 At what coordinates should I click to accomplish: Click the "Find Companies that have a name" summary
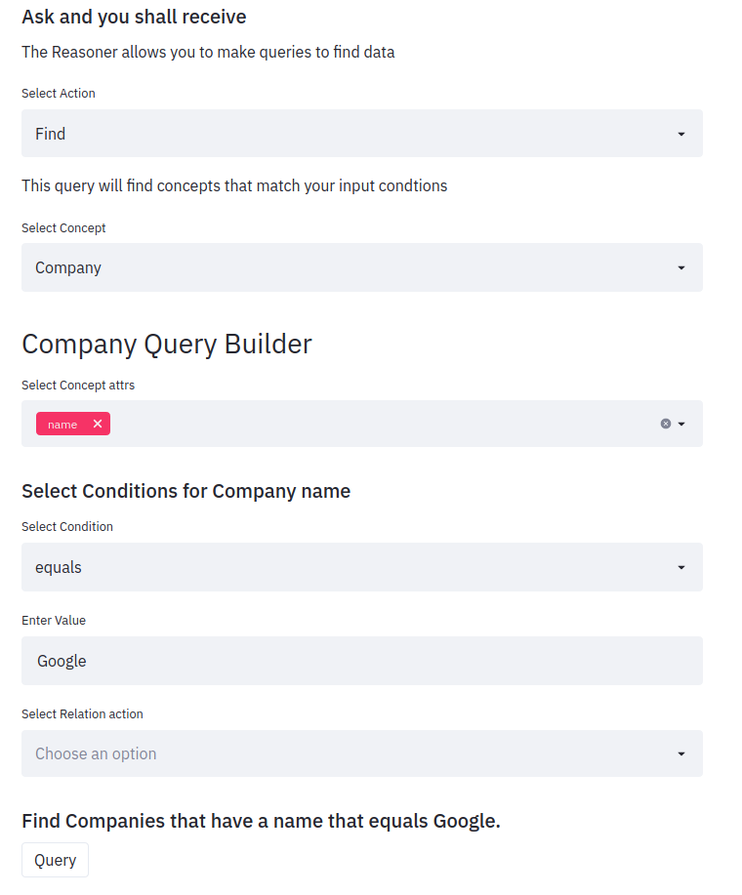[261, 821]
